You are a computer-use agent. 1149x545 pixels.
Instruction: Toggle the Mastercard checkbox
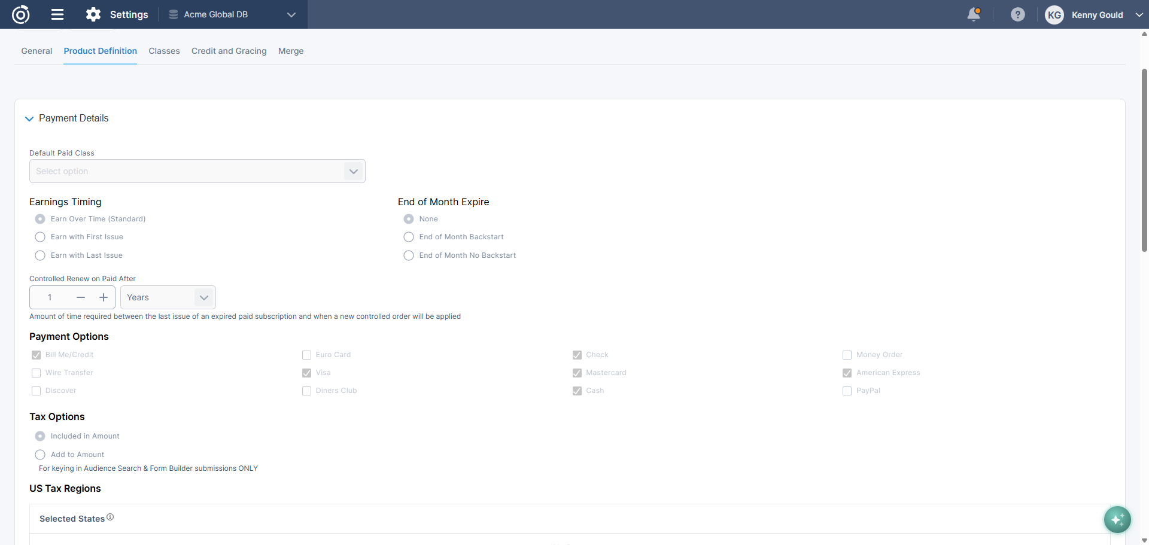click(577, 373)
